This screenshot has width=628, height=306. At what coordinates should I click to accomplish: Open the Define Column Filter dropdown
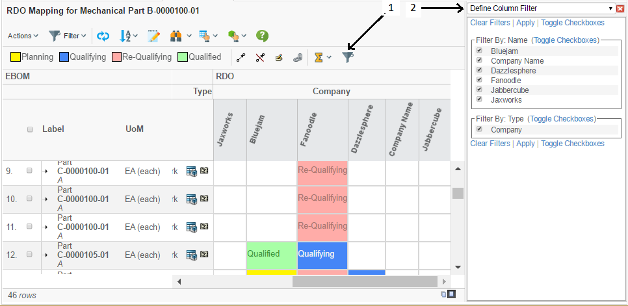[610, 8]
